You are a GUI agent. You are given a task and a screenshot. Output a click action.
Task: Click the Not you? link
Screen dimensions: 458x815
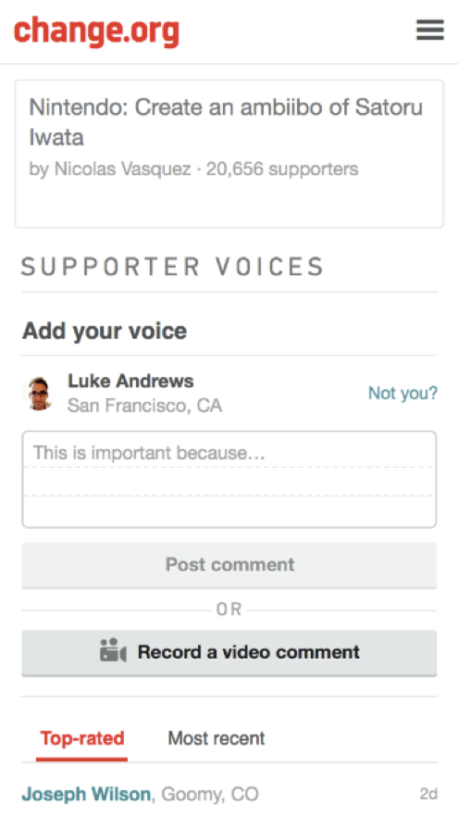403,394
